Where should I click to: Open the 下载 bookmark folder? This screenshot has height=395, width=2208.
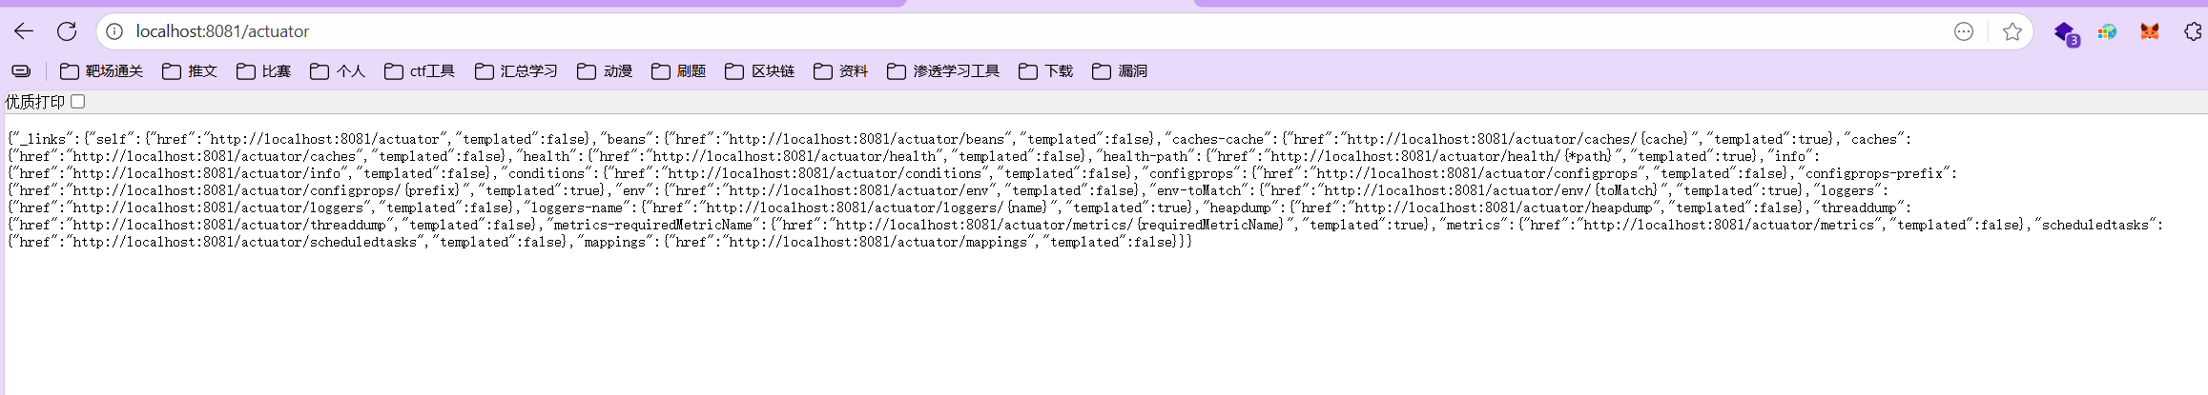1046,71
